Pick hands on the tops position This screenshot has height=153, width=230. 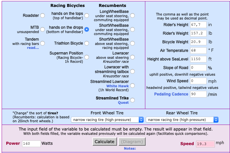(x=87, y=16)
